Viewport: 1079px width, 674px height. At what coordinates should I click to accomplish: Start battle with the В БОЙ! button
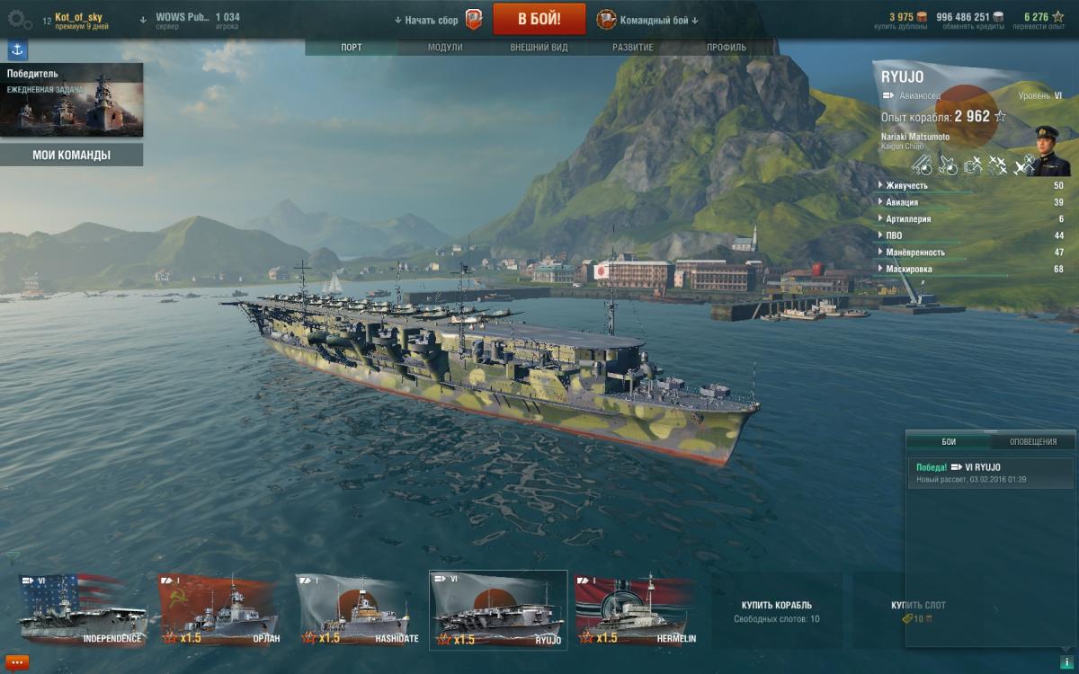click(539, 19)
